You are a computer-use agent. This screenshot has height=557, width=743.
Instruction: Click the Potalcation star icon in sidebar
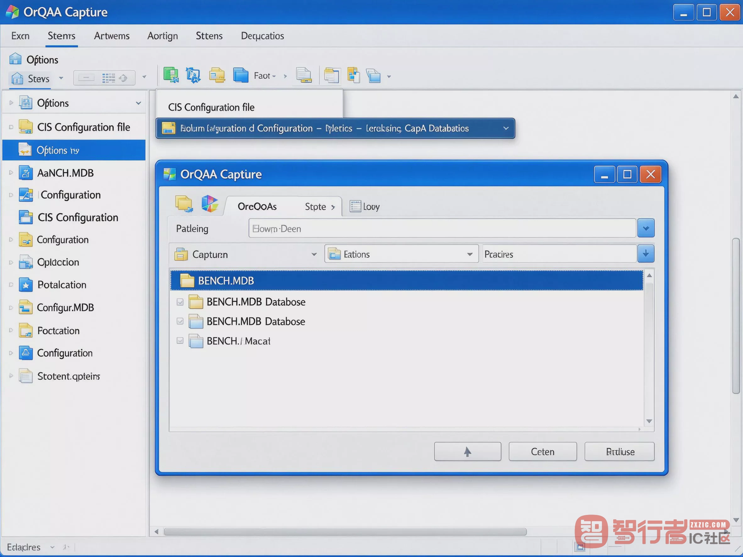(25, 285)
